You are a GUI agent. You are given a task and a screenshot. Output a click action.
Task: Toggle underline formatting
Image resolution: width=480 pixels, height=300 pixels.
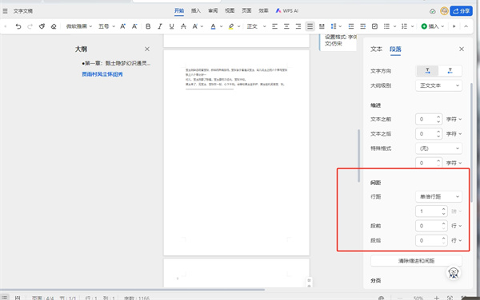point(171,26)
